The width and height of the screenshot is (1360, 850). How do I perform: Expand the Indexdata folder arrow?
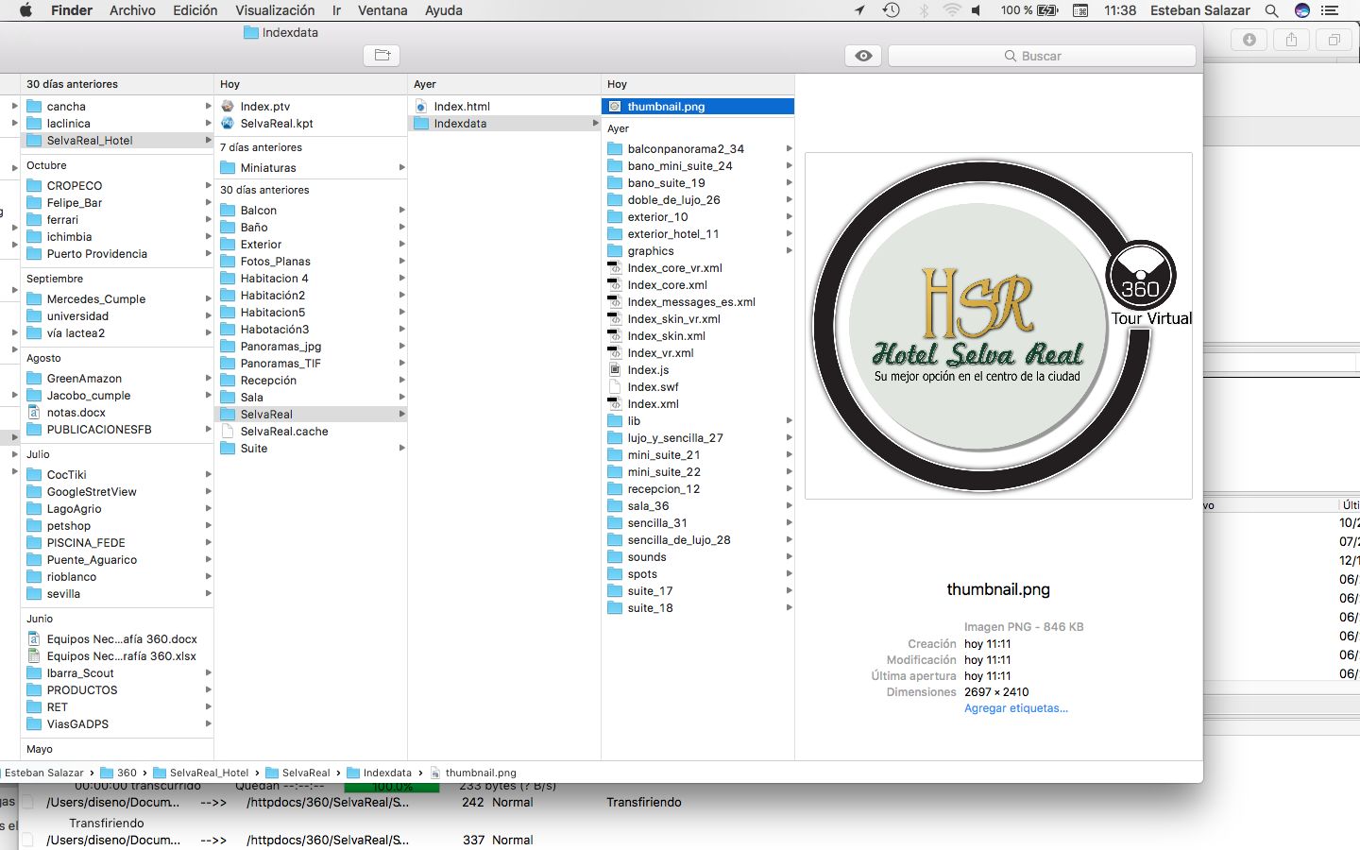pos(595,124)
